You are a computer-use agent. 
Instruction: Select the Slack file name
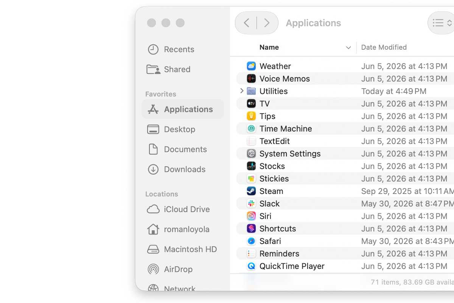point(269,204)
